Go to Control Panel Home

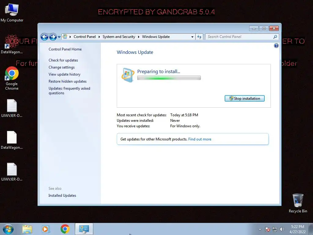[x=65, y=49]
